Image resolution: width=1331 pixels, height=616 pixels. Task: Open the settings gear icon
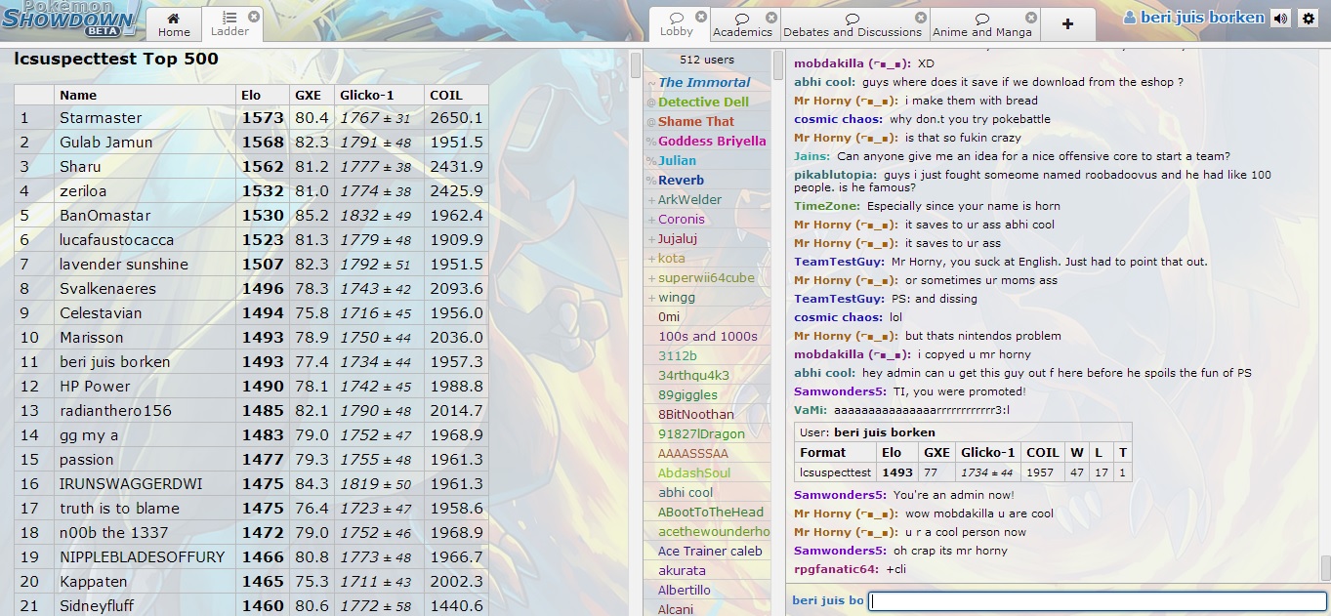coord(1310,17)
